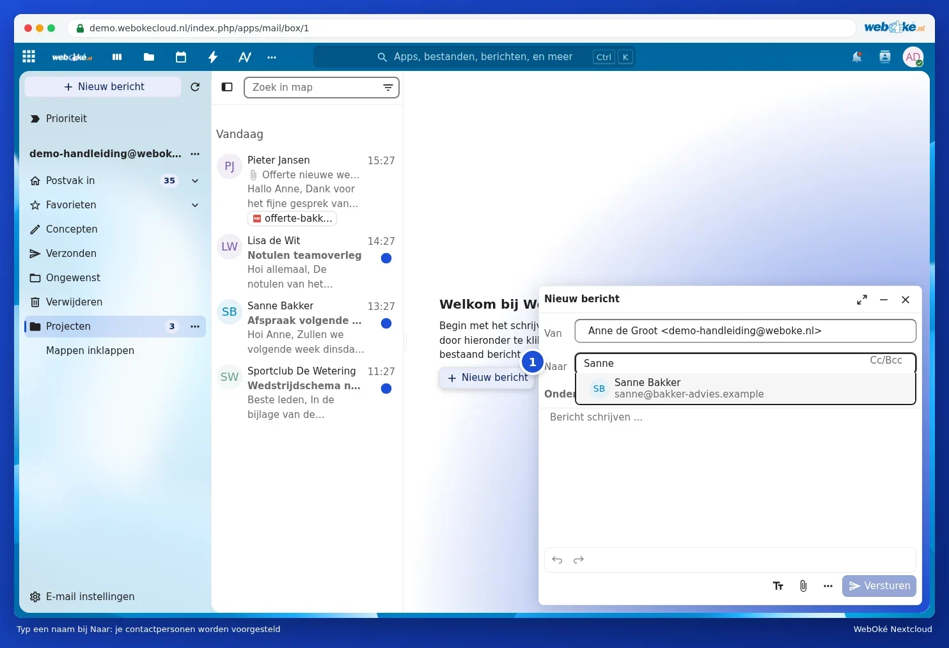Image resolution: width=949 pixels, height=648 pixels.
Task: Open the search filter options in Zoek in map
Action: 388,88
